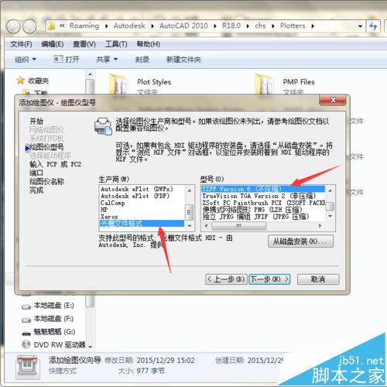Open the 帮助(H) menu

coord(149,44)
